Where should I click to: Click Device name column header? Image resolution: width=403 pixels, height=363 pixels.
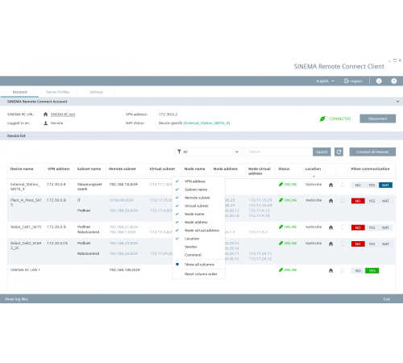point(22,169)
